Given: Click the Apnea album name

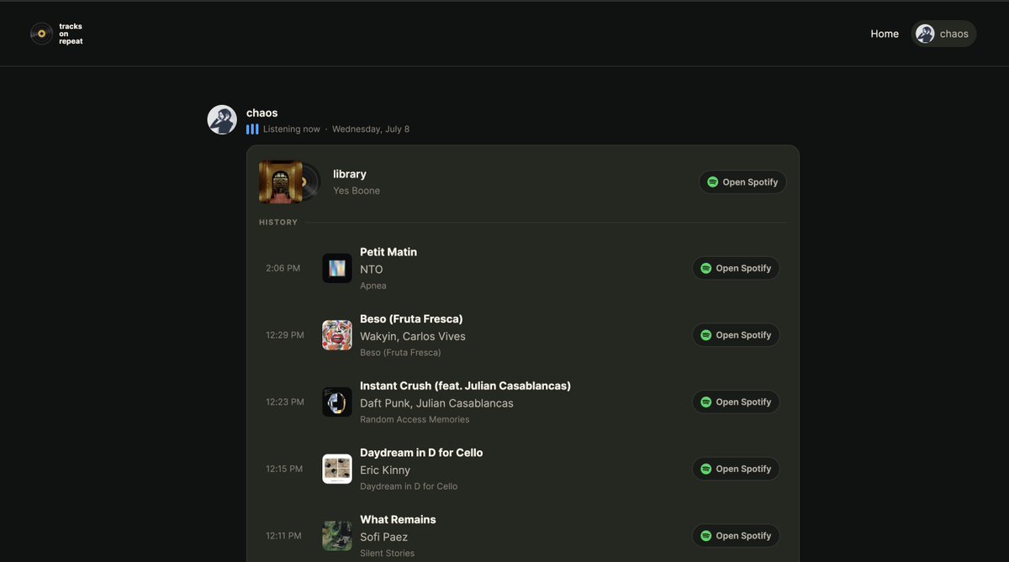Looking at the screenshot, I should coord(373,286).
